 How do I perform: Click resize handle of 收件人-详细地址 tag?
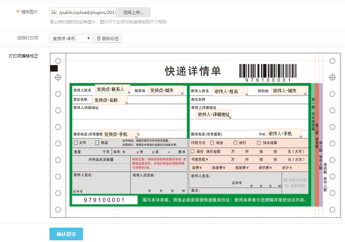coord(230,118)
